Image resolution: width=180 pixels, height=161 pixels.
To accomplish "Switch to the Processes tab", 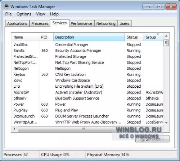I will [40, 23].
